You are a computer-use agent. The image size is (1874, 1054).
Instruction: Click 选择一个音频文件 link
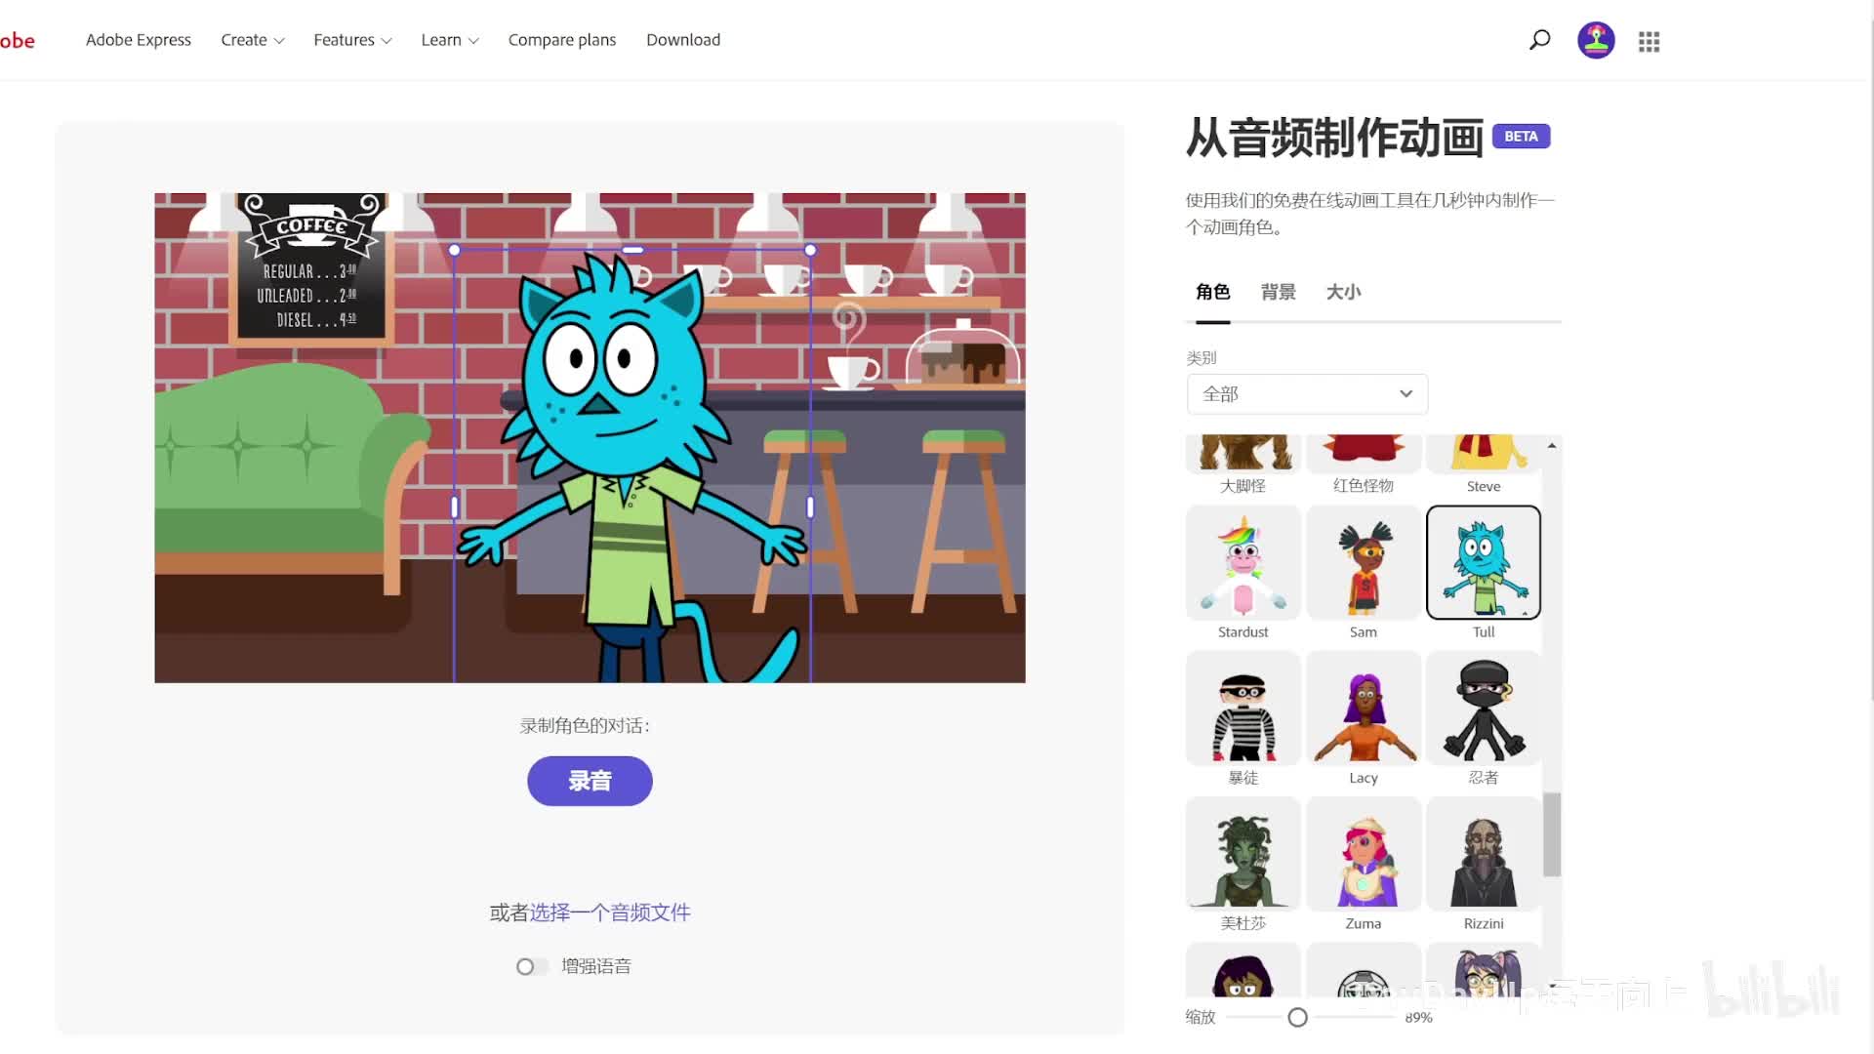point(610,912)
